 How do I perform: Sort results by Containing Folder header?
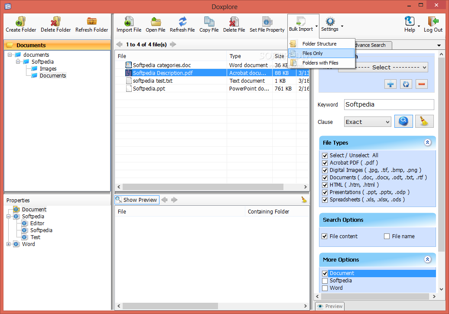(x=277, y=211)
